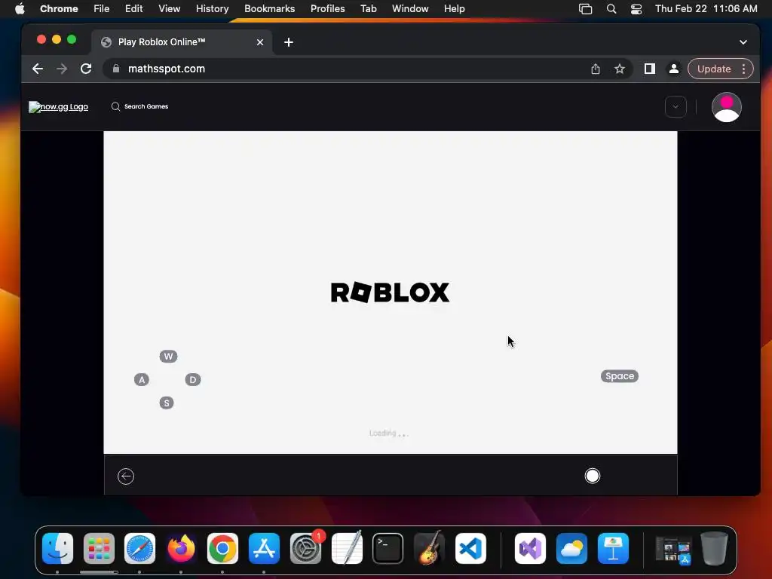Click the Roblox logo

click(390, 293)
